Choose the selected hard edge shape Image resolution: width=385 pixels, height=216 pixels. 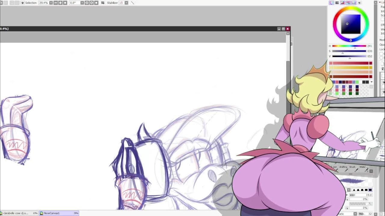click(370, 190)
